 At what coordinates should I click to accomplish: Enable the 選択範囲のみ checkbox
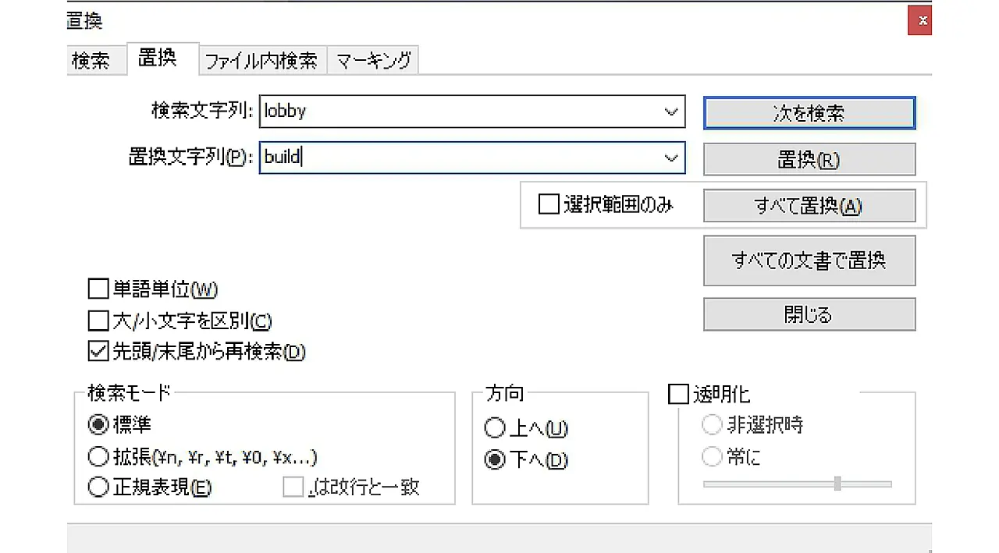(549, 205)
